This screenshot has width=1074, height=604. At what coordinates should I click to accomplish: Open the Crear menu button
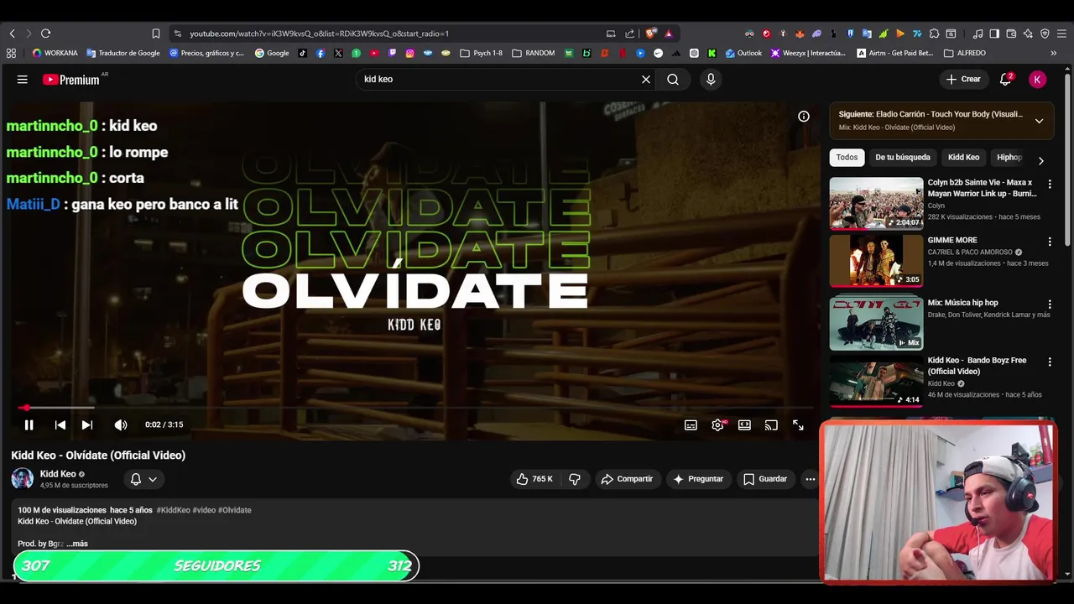[962, 79]
